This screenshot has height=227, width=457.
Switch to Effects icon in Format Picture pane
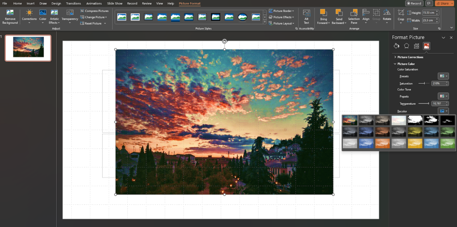(406, 46)
